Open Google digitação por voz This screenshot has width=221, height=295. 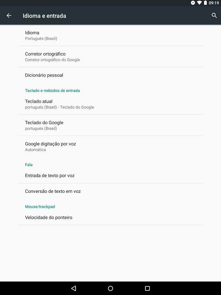pyautogui.click(x=110, y=146)
